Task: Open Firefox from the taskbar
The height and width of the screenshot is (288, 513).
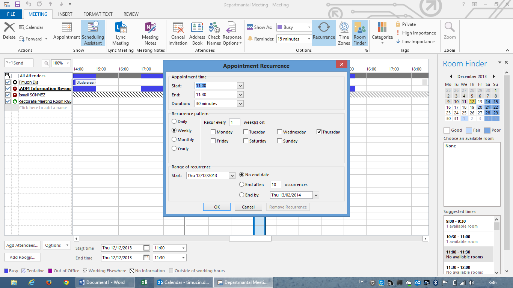Action: point(49,282)
